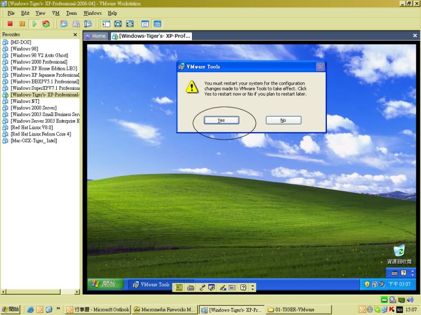Screen dimensions: 421x315
Task: Switch to Microsoft Outlook calendar taskbar button
Action: [98, 310]
